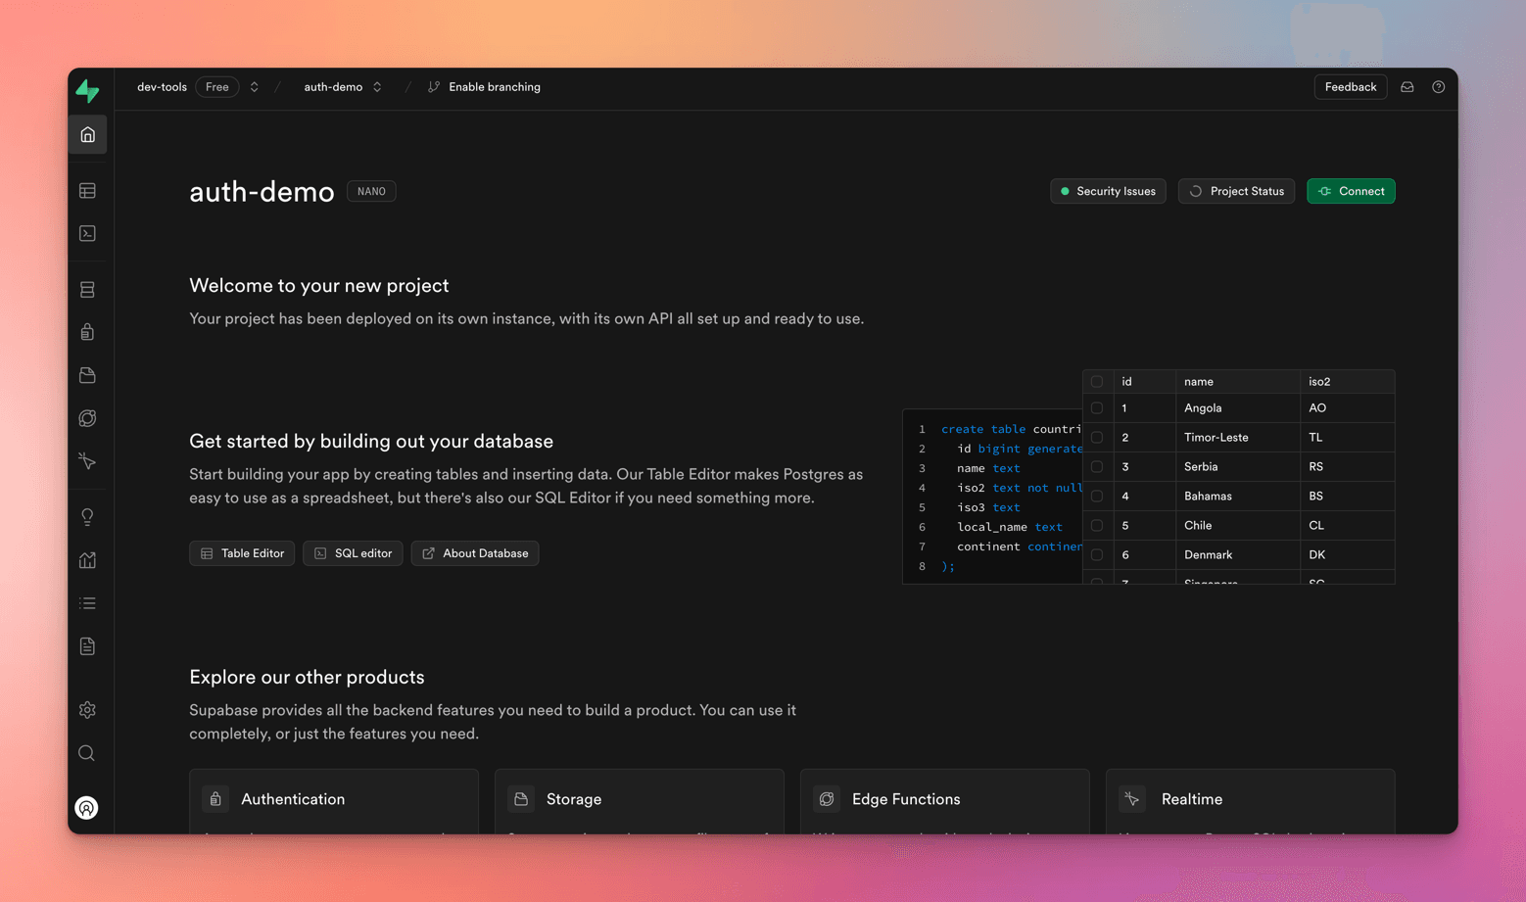Toggle the header select-all checkbox in table

coord(1097,382)
